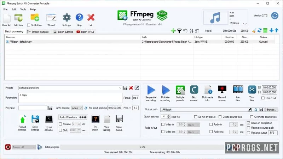Check Overwrite source files
Image resolution: width=283 pixels, height=159 pixels.
tap(252, 117)
